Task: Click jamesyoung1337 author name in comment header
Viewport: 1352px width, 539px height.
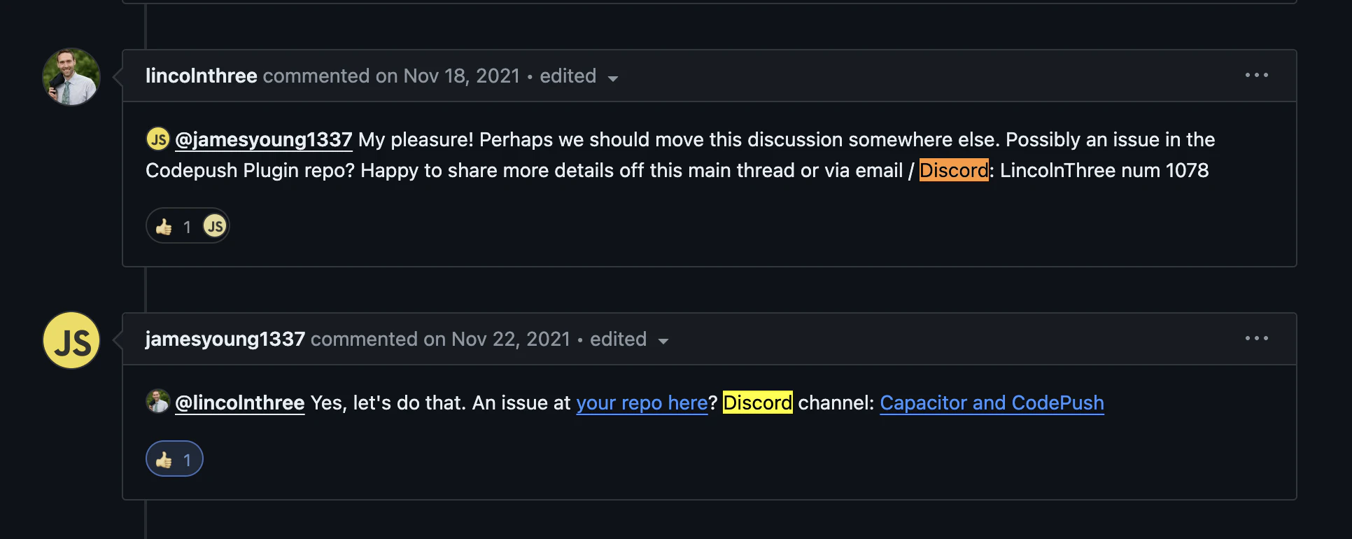Action: 225,339
